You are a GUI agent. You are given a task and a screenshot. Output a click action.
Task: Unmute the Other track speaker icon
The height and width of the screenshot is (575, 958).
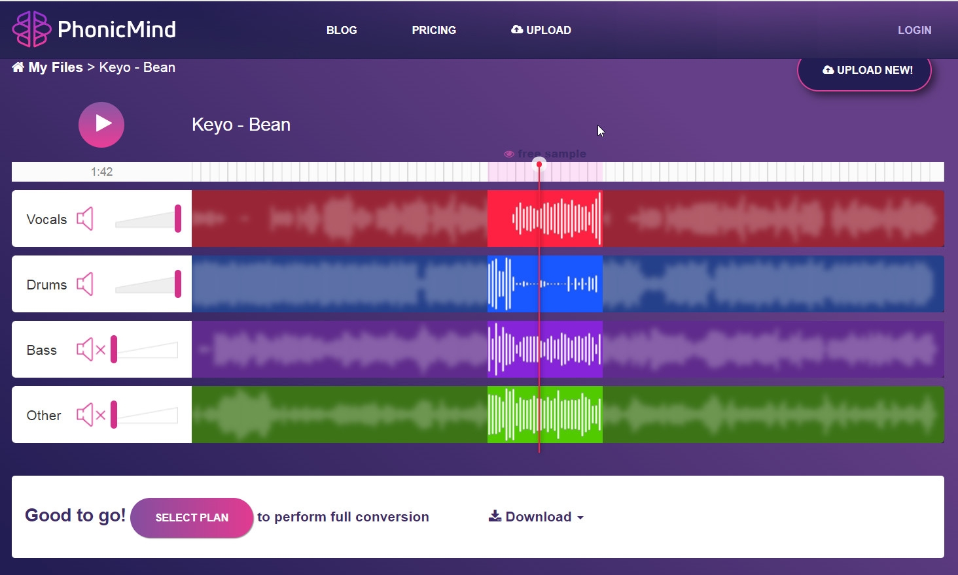(x=91, y=415)
